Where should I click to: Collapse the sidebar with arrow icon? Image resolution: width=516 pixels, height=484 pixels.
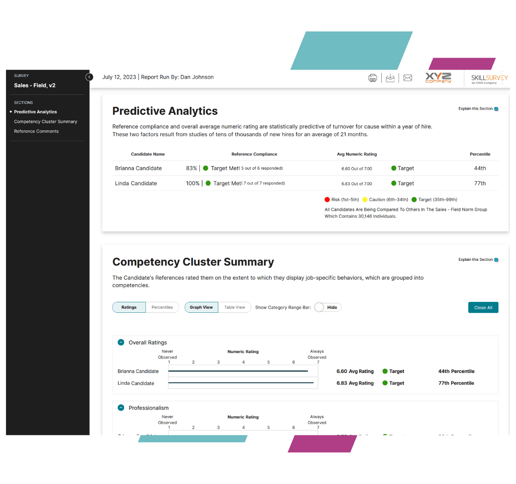pos(89,77)
